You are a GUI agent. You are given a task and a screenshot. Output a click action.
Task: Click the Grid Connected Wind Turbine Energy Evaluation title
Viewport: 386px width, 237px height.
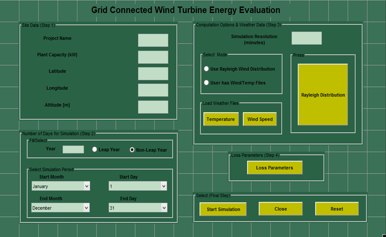(186, 10)
